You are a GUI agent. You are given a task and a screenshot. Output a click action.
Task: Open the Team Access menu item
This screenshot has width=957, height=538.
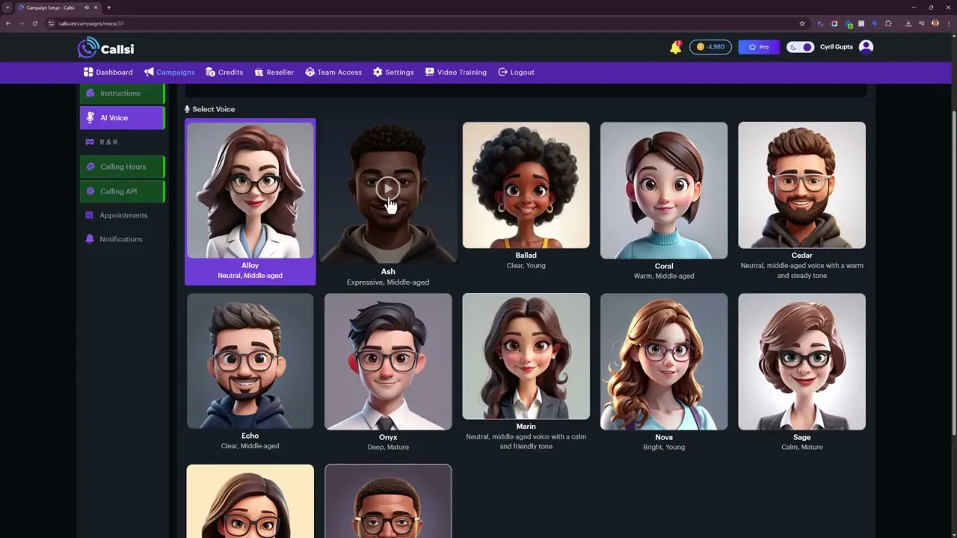point(333,72)
